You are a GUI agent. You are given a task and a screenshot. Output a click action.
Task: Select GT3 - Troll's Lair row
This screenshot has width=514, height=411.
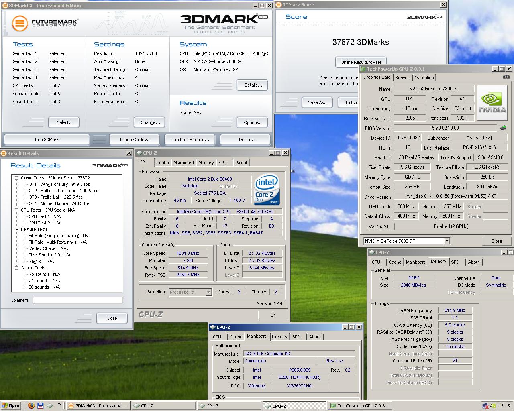coord(55,197)
